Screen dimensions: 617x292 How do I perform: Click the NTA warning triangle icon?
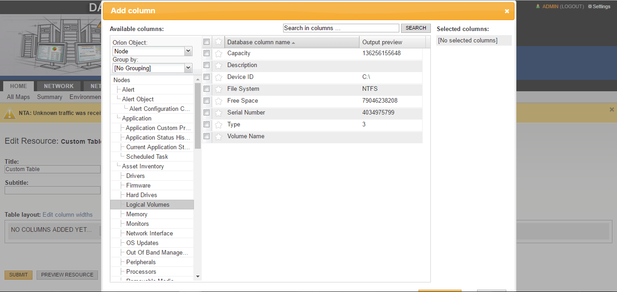(x=10, y=113)
